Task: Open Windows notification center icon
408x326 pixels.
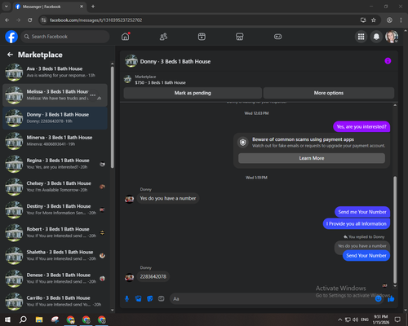Action: point(397,319)
